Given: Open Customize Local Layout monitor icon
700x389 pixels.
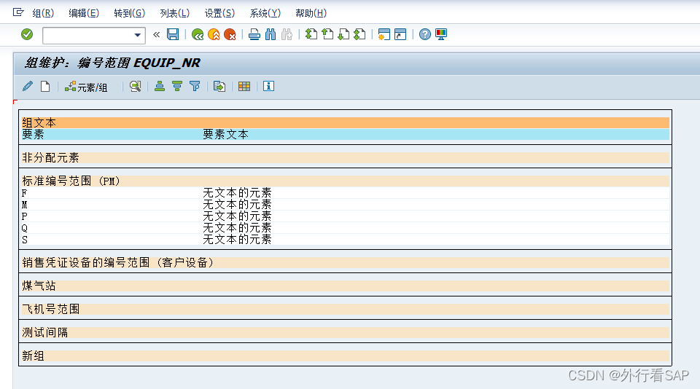Looking at the screenshot, I should 441,34.
